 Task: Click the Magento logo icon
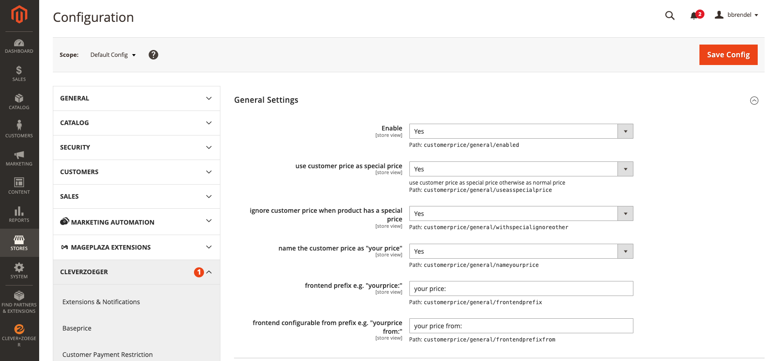click(x=19, y=14)
